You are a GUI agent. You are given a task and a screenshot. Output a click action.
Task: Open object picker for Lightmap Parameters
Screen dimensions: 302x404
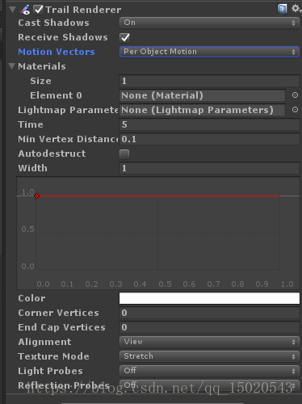[x=295, y=110]
